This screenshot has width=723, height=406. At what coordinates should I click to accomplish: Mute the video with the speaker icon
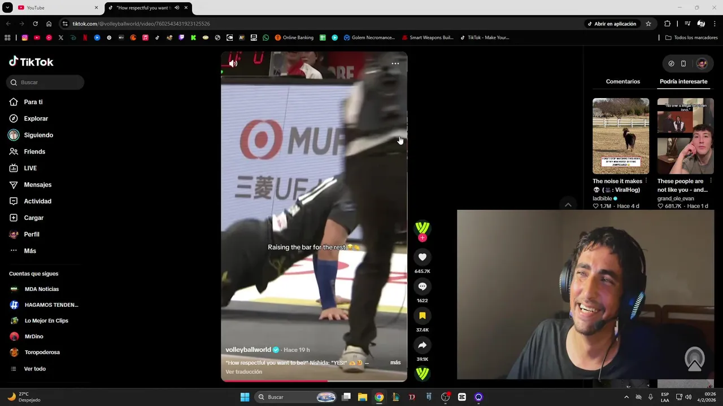click(233, 64)
